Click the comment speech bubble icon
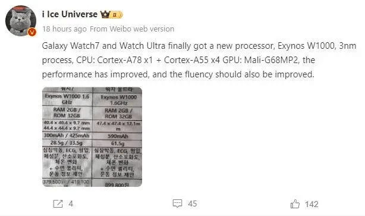 click(177, 204)
